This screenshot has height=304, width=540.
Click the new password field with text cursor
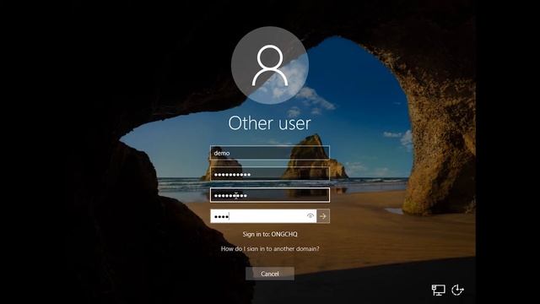click(x=270, y=195)
